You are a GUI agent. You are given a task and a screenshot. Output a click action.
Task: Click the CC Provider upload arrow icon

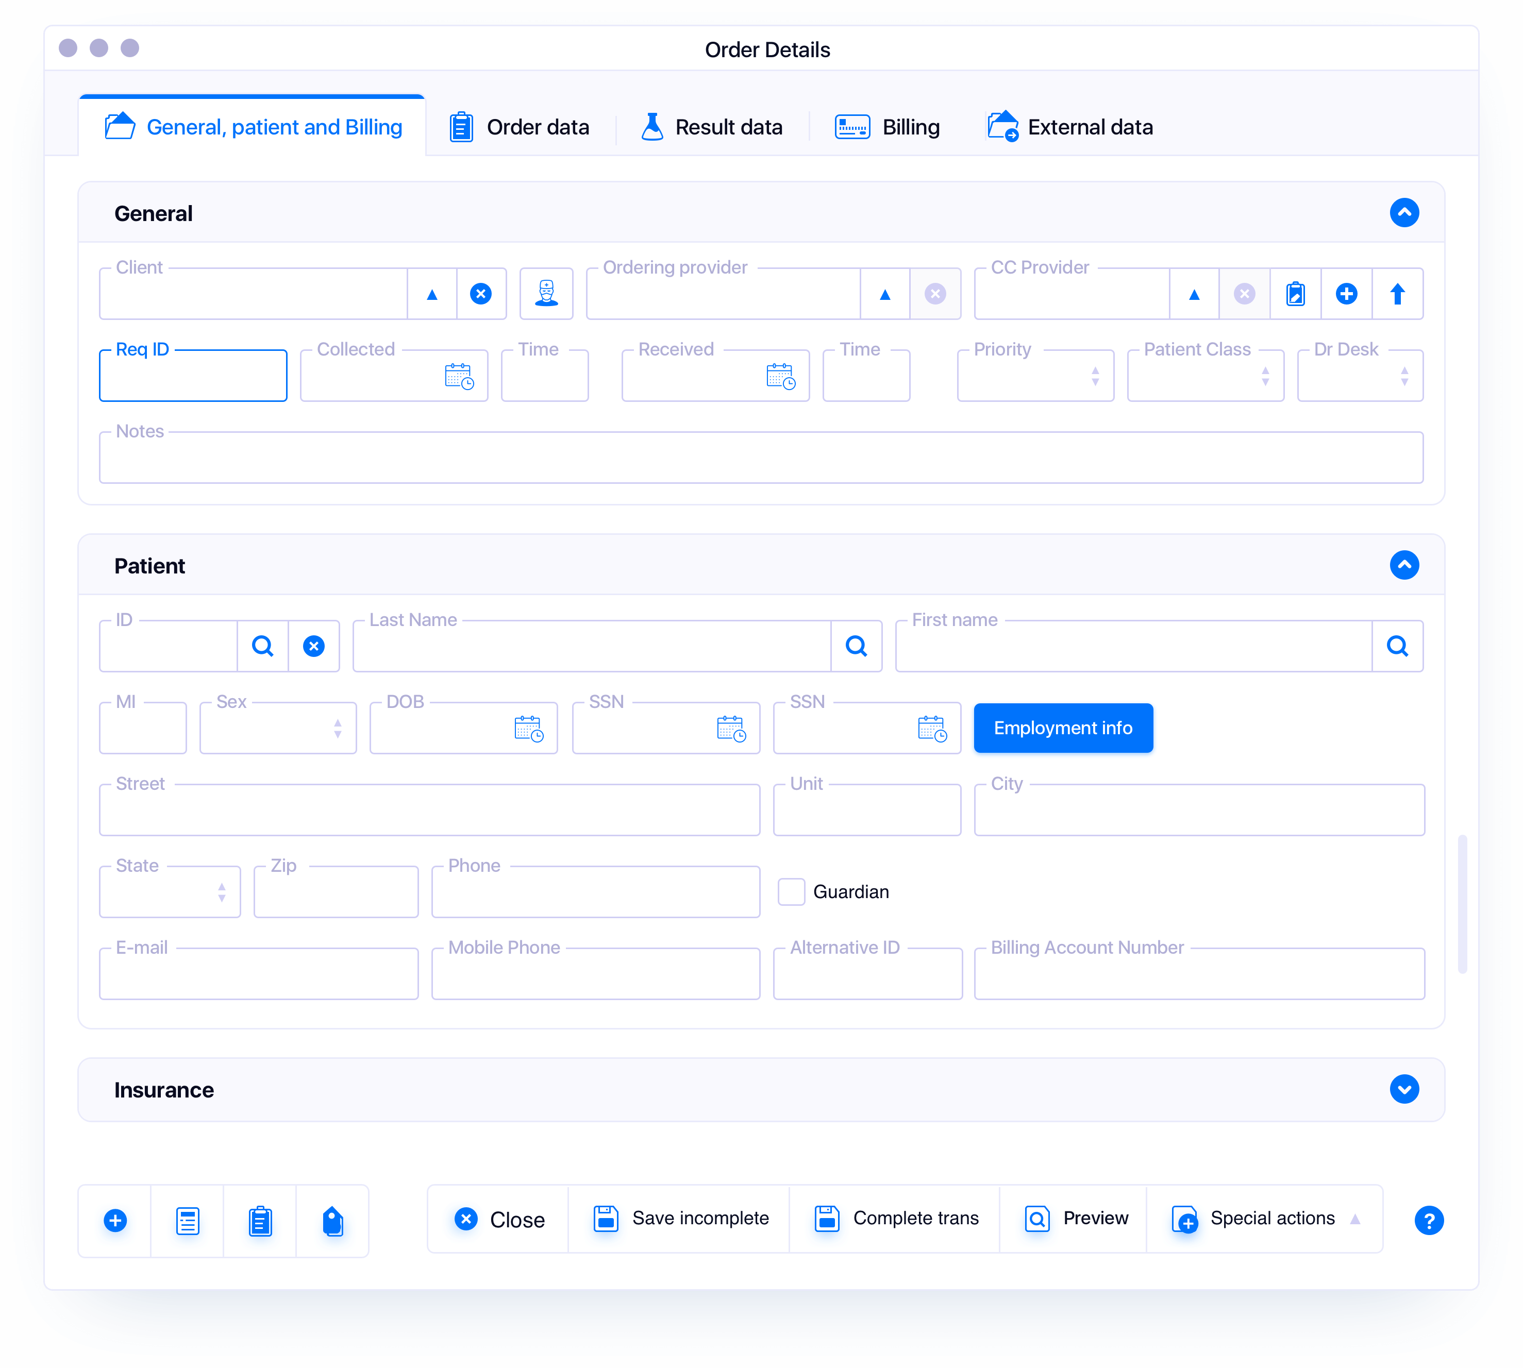[1397, 294]
